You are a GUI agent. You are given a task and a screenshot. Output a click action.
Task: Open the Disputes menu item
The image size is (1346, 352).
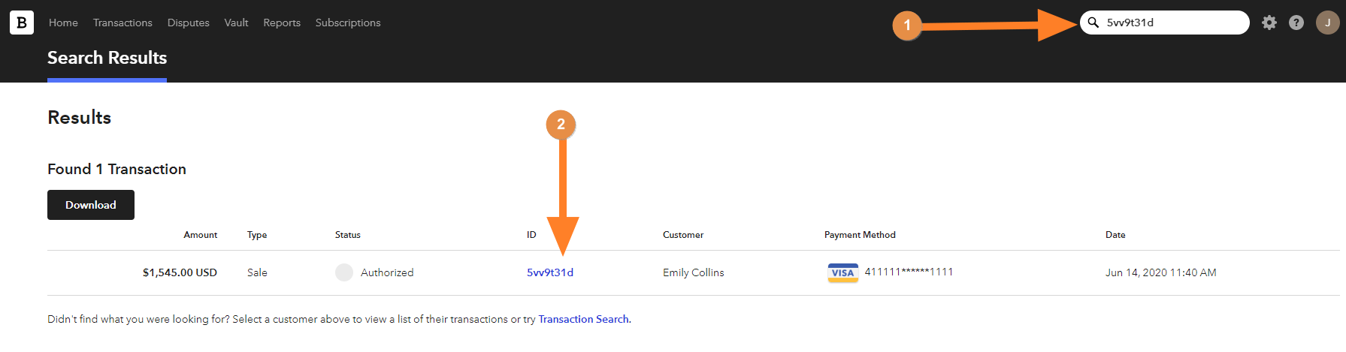pyautogui.click(x=188, y=23)
